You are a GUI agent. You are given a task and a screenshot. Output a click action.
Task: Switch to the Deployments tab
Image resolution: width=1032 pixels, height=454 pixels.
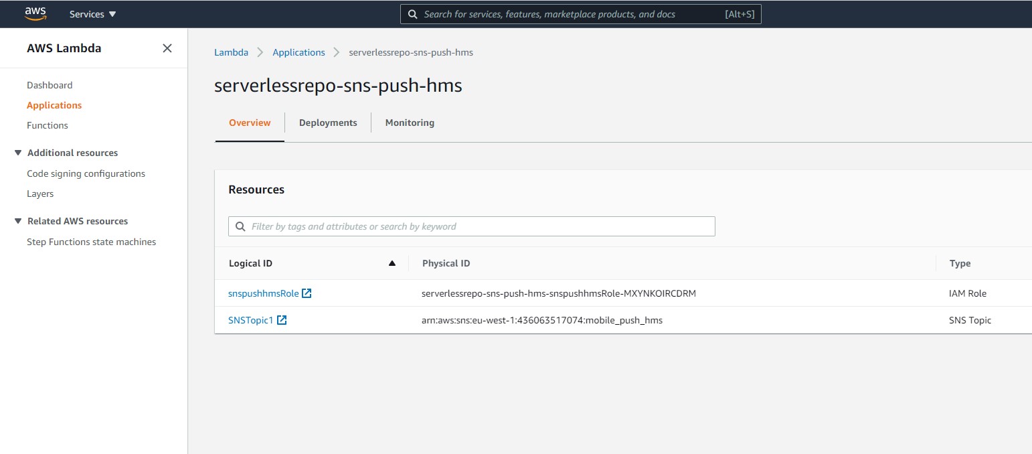point(327,123)
